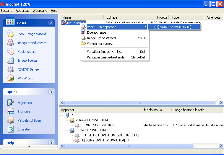224x155 pixels.
Task: Choose Eigenschappen in context menu
Action: tap(99, 32)
